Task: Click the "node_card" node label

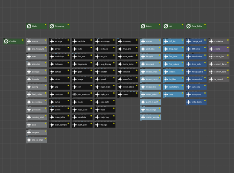Action: click(x=82, y=109)
